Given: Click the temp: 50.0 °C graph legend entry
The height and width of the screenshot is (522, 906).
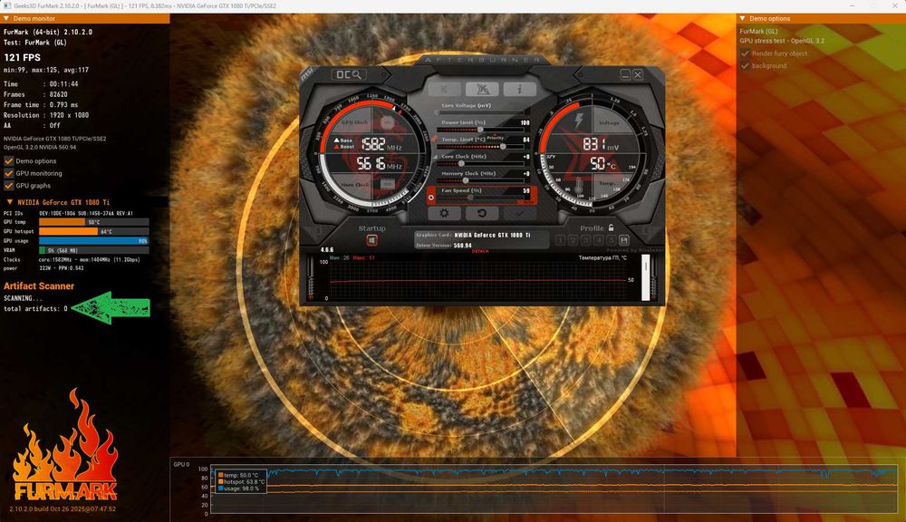Looking at the screenshot, I should tap(238, 475).
